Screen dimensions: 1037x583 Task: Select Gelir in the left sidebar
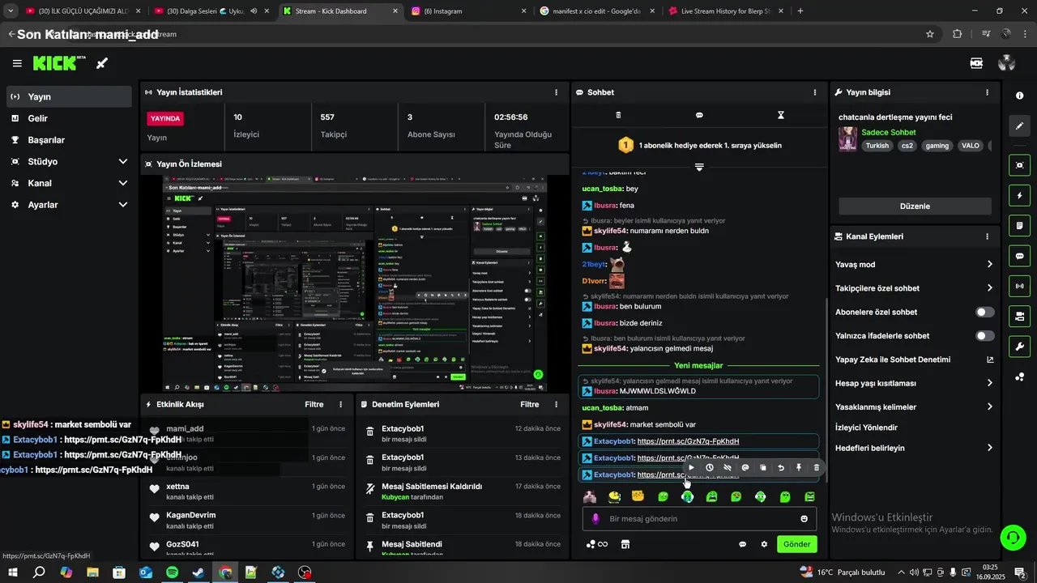(69, 118)
